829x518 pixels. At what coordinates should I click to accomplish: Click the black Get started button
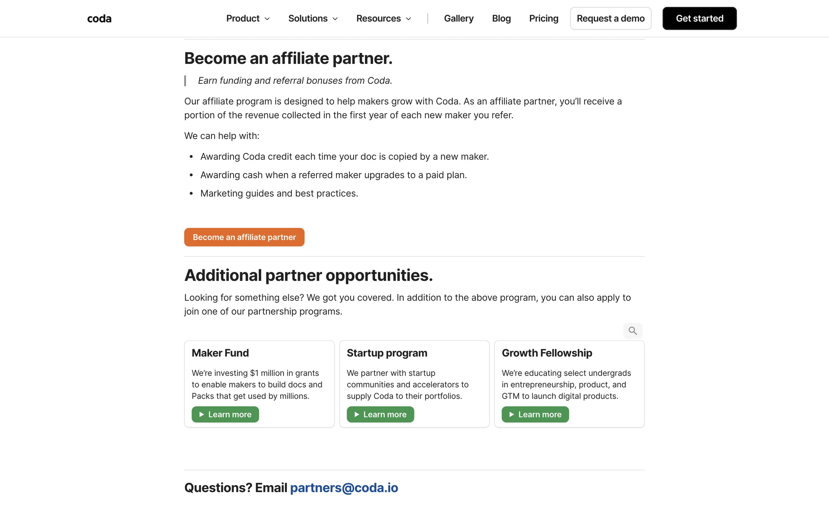699,19
